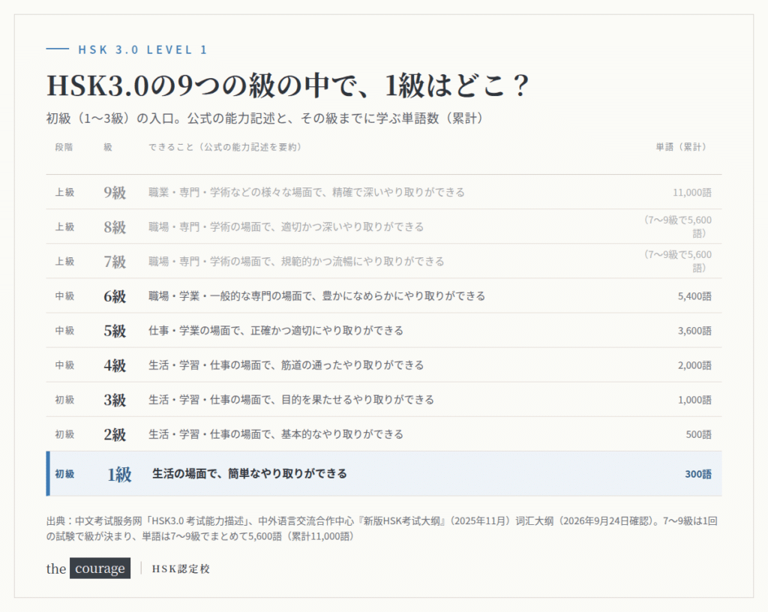Click the '11,000語' word count

tap(692, 193)
